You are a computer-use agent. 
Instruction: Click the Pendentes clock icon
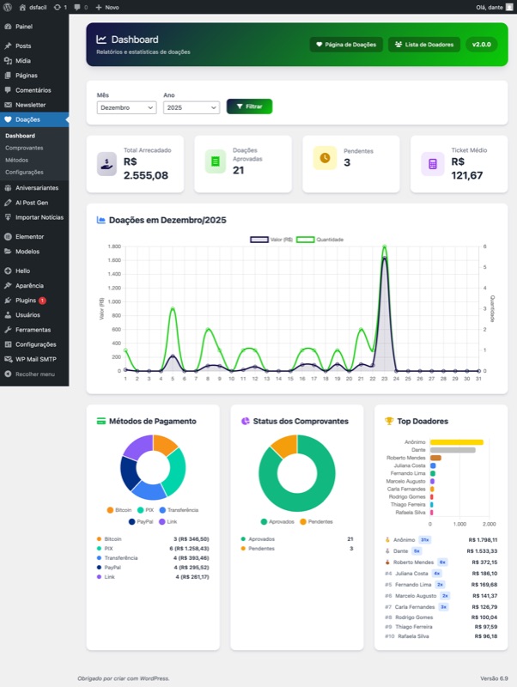click(324, 157)
